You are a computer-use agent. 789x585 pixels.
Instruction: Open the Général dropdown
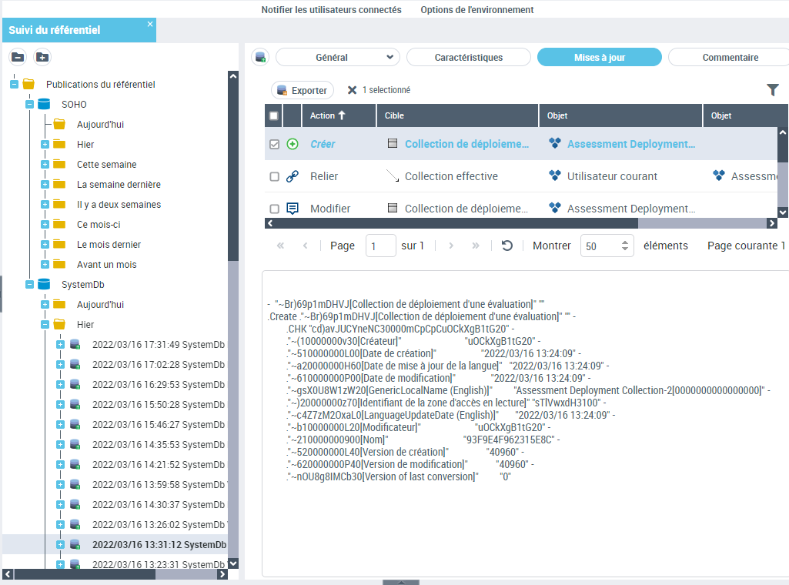tap(337, 58)
